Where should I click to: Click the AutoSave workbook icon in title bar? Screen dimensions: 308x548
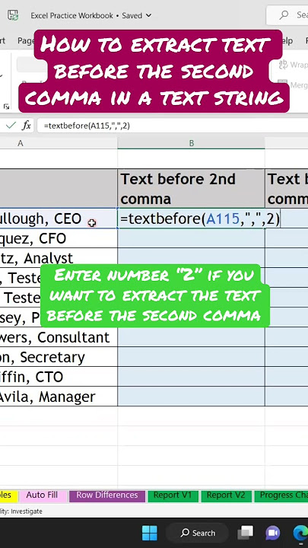point(13,15)
